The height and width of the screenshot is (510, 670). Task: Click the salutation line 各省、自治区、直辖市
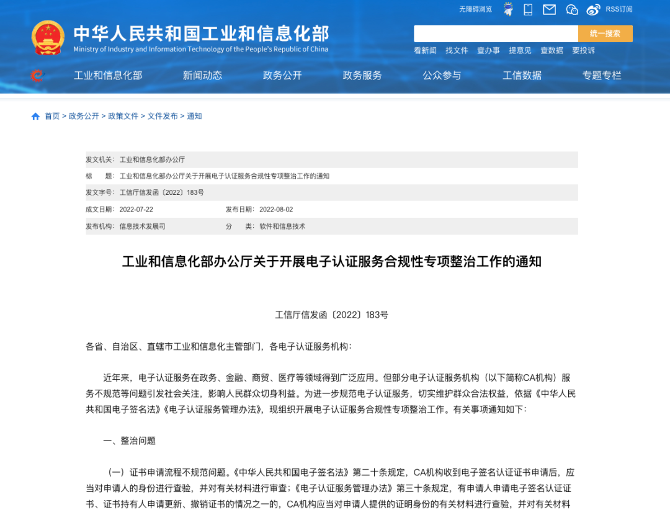point(219,347)
